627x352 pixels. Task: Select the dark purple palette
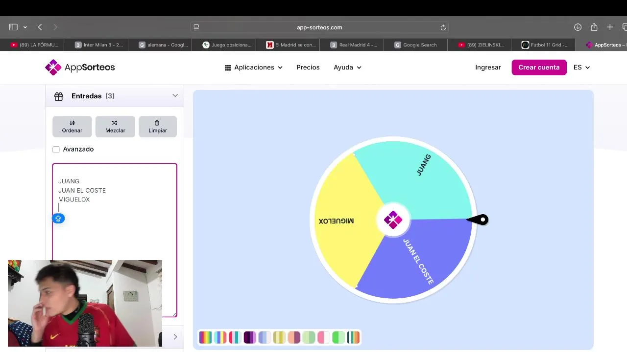pos(249,337)
